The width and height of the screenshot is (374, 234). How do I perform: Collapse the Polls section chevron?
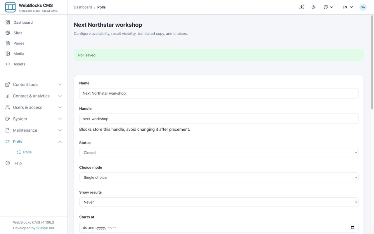(x=60, y=142)
